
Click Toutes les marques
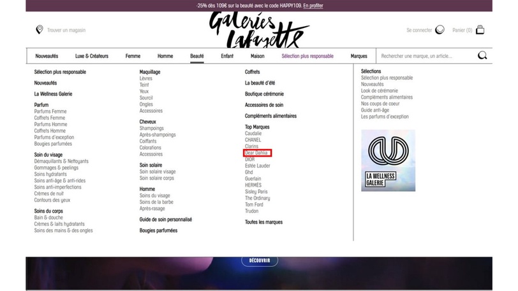[x=263, y=222]
